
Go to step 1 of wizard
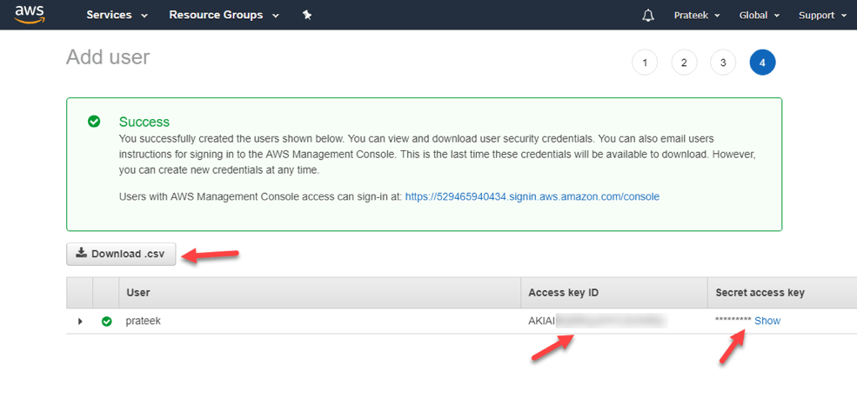click(645, 63)
